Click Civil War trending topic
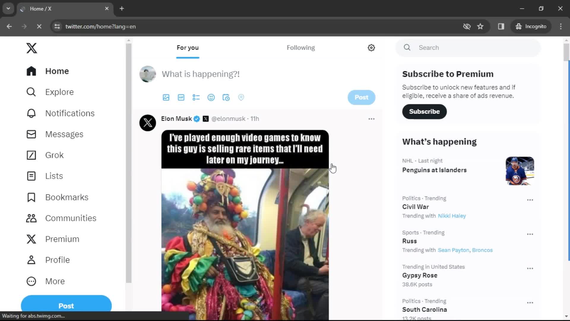 click(416, 207)
